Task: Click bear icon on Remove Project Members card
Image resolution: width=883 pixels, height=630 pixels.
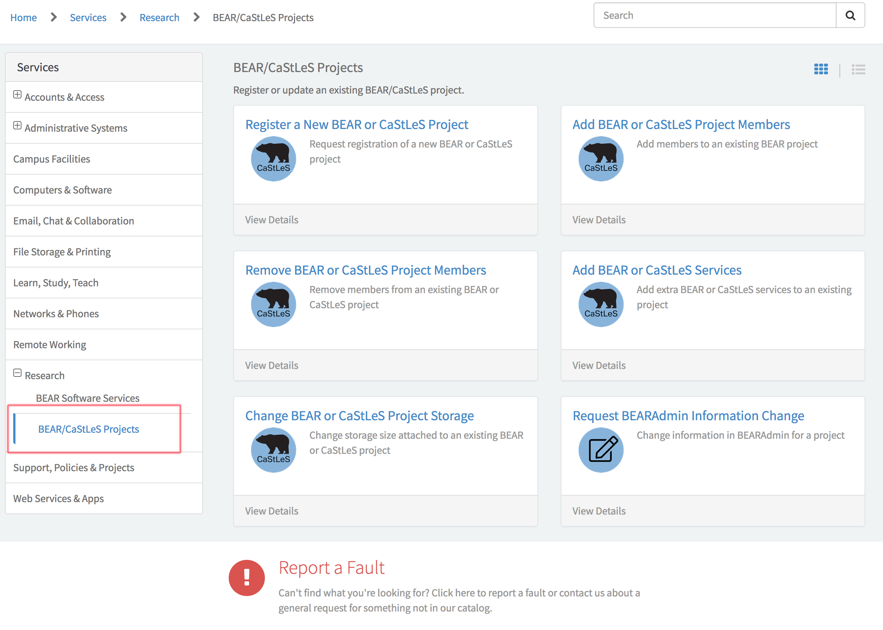Action: 274,304
